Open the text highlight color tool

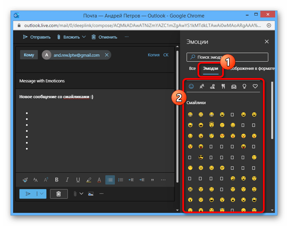pos(89,180)
